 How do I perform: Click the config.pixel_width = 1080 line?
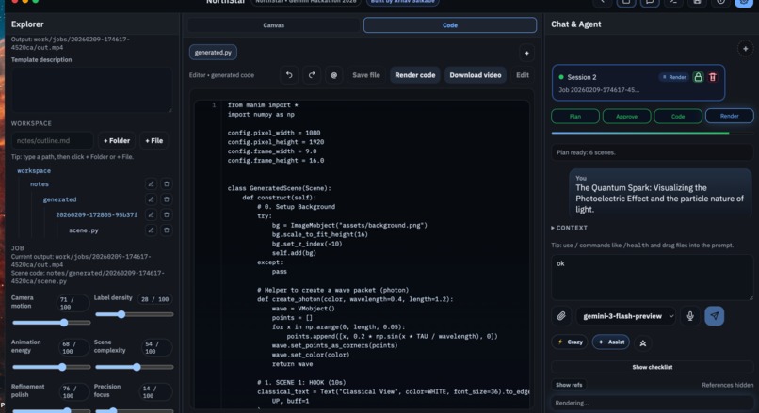(x=273, y=133)
